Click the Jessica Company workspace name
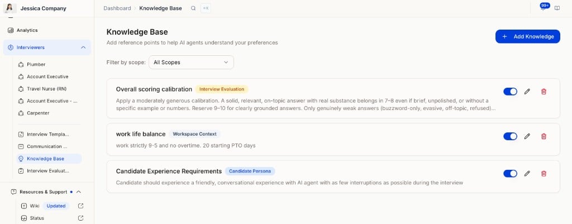 tap(44, 8)
